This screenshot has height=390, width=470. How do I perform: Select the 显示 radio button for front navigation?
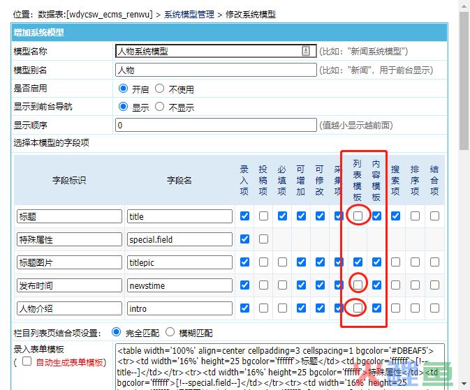point(123,106)
